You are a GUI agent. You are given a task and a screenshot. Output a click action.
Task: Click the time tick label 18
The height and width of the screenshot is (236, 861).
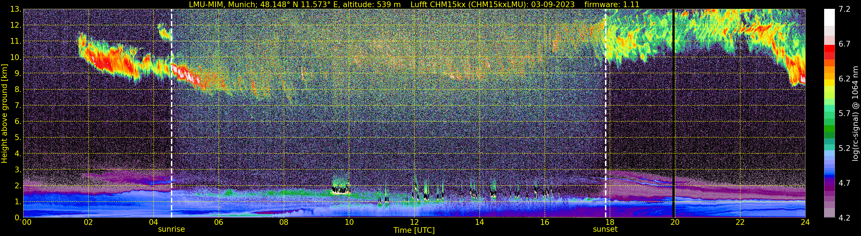coord(610,223)
